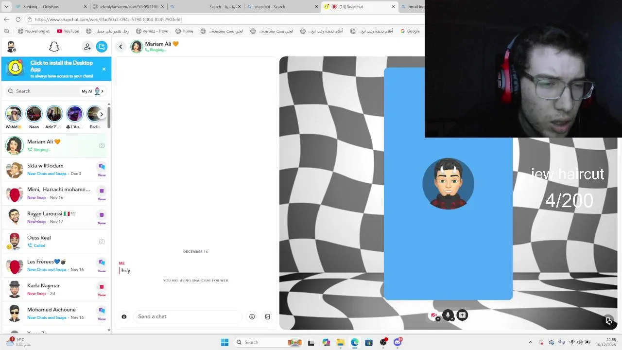Switch to the Banking — OnlyFans tab
Screen dimensions: 622x350
(x=51, y=7)
